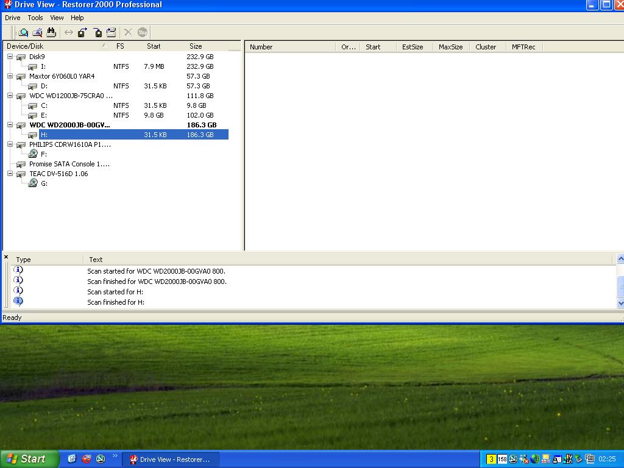Screen dimensions: 624x468
Task: Click the 02:25 taskbar clock
Action: [x=607, y=459]
